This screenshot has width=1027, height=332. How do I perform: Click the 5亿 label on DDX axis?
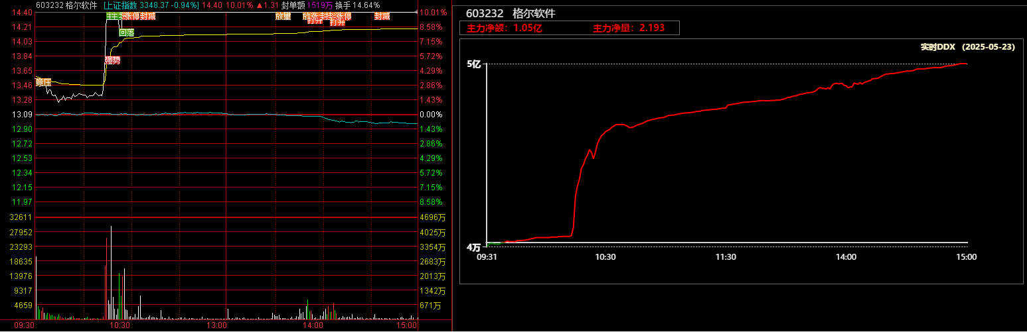click(x=473, y=64)
